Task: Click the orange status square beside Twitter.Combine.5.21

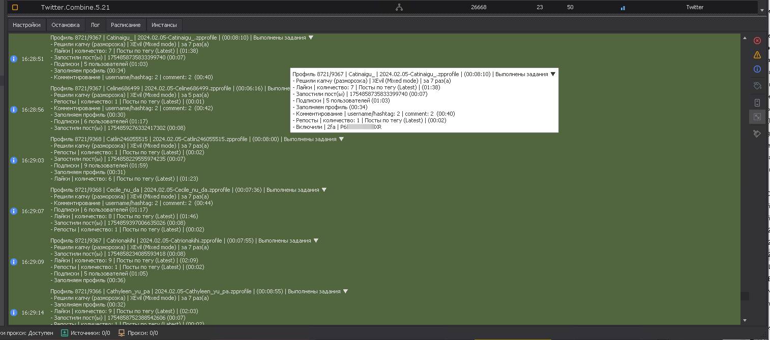Action: [15, 8]
